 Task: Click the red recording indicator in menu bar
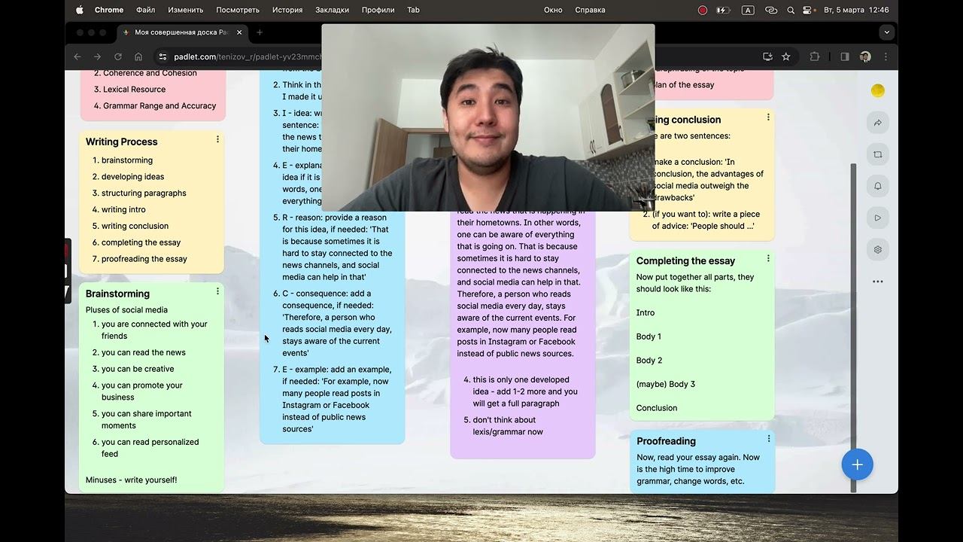point(703,10)
